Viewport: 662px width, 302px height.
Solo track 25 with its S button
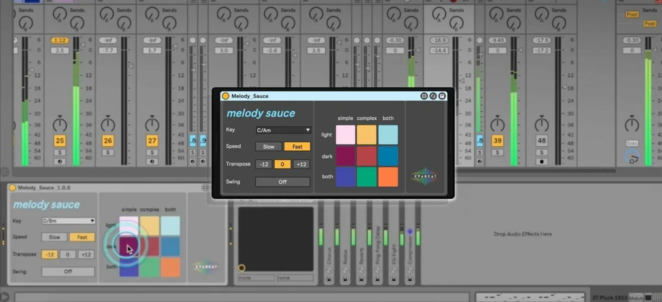[60, 152]
